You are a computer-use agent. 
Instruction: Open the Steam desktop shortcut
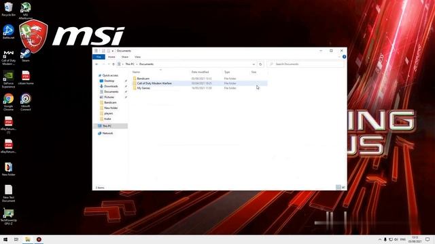click(26, 56)
